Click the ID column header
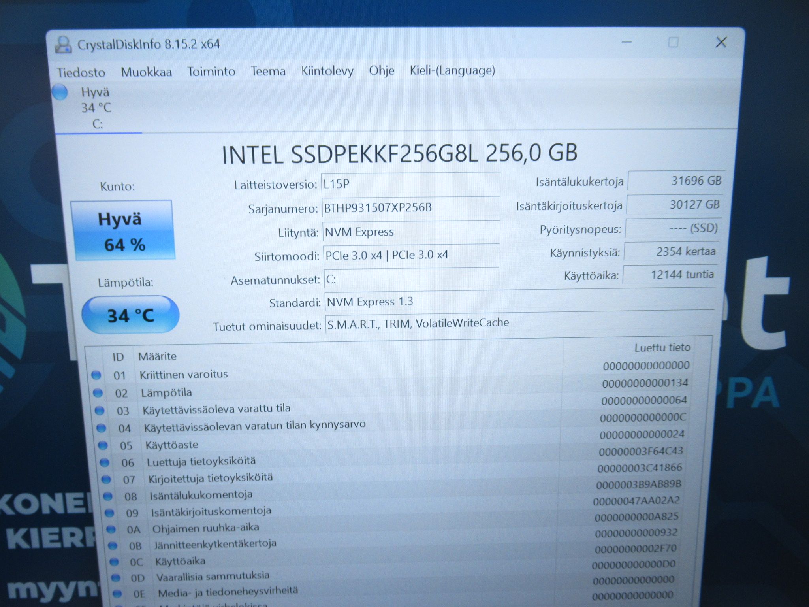The width and height of the screenshot is (809, 607). 118,357
